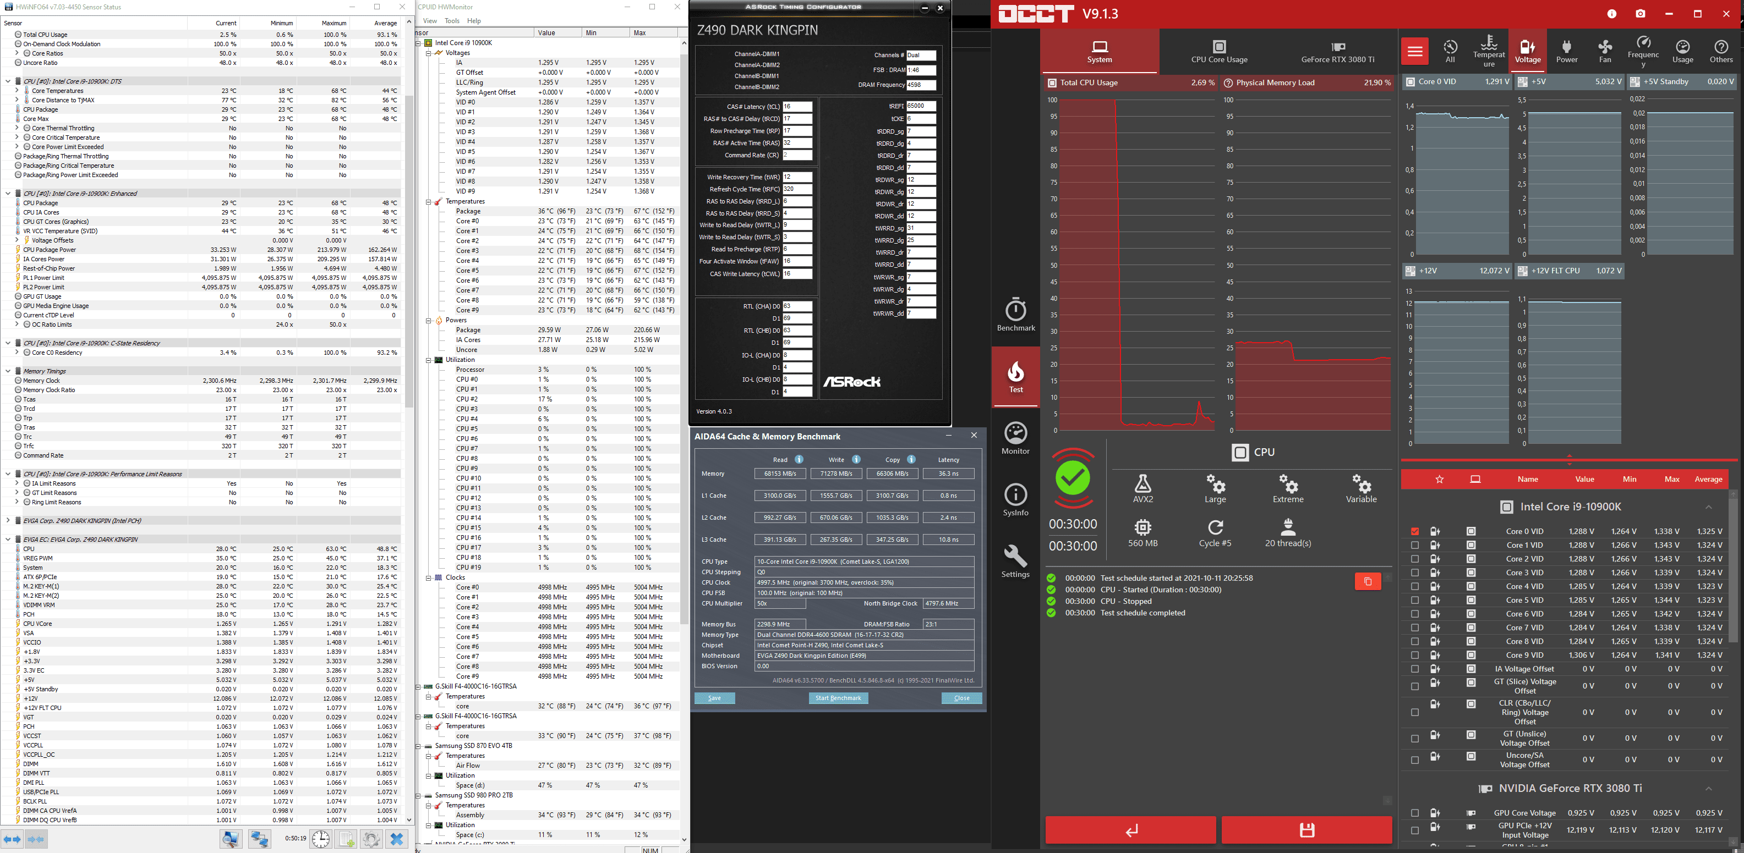The height and width of the screenshot is (853, 1744).
Task: Click the OCCT red copy log button
Action: pos(1368,581)
